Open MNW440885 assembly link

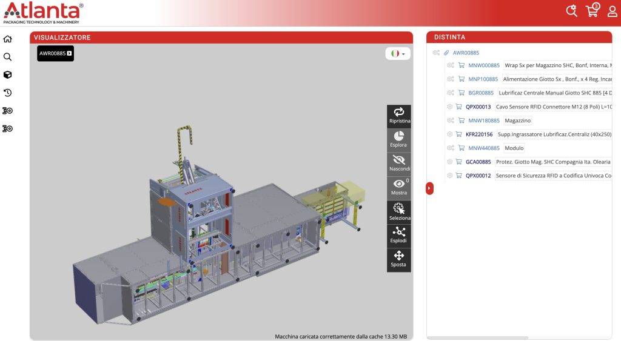tap(484, 148)
